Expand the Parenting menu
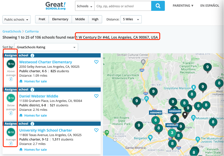The image size is (224, 156). tap(183, 6)
